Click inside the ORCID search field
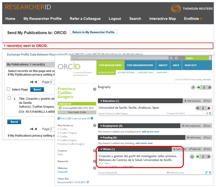This screenshot has width=216, height=187. click(120, 58)
